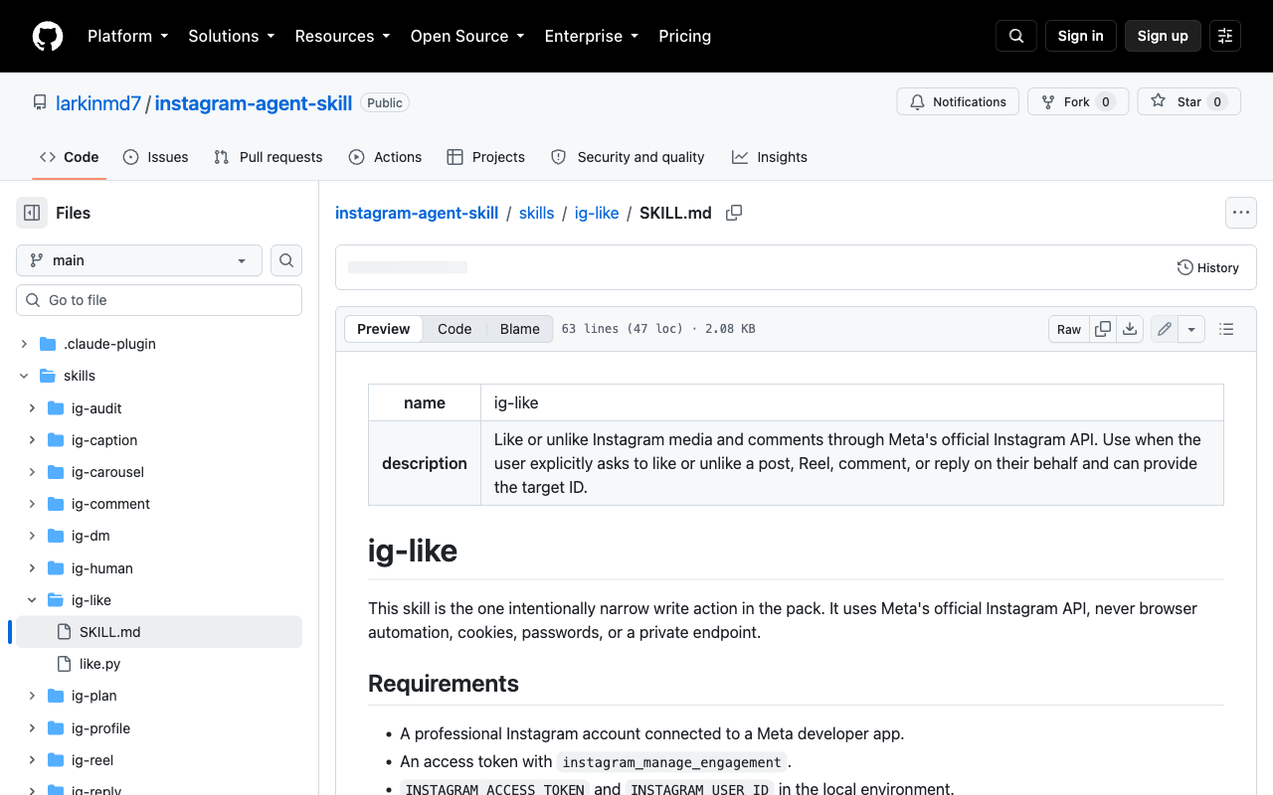Click the like.py file icon
Viewport: 1273px width, 795px height.
(64, 664)
